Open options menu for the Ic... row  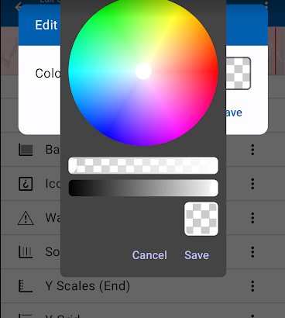[252, 184]
